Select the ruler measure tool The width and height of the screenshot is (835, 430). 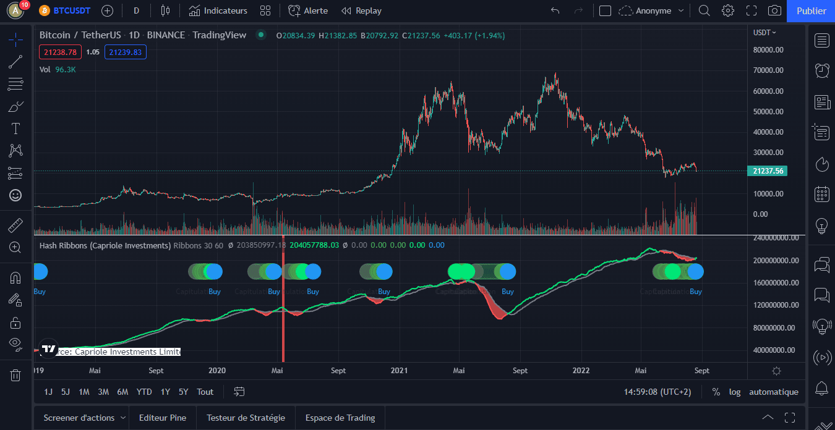pyautogui.click(x=15, y=225)
